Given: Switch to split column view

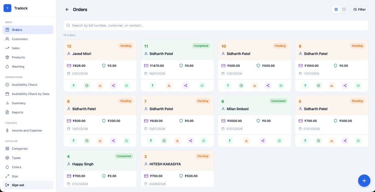Looking at the screenshot, I should point(344,9).
